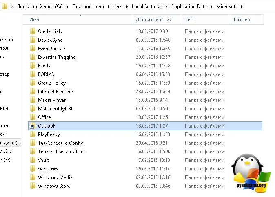Open the dropdown arrow after Пользователи
Image resolution: width=275 pixels, height=197 pixels.
(x=109, y=7)
